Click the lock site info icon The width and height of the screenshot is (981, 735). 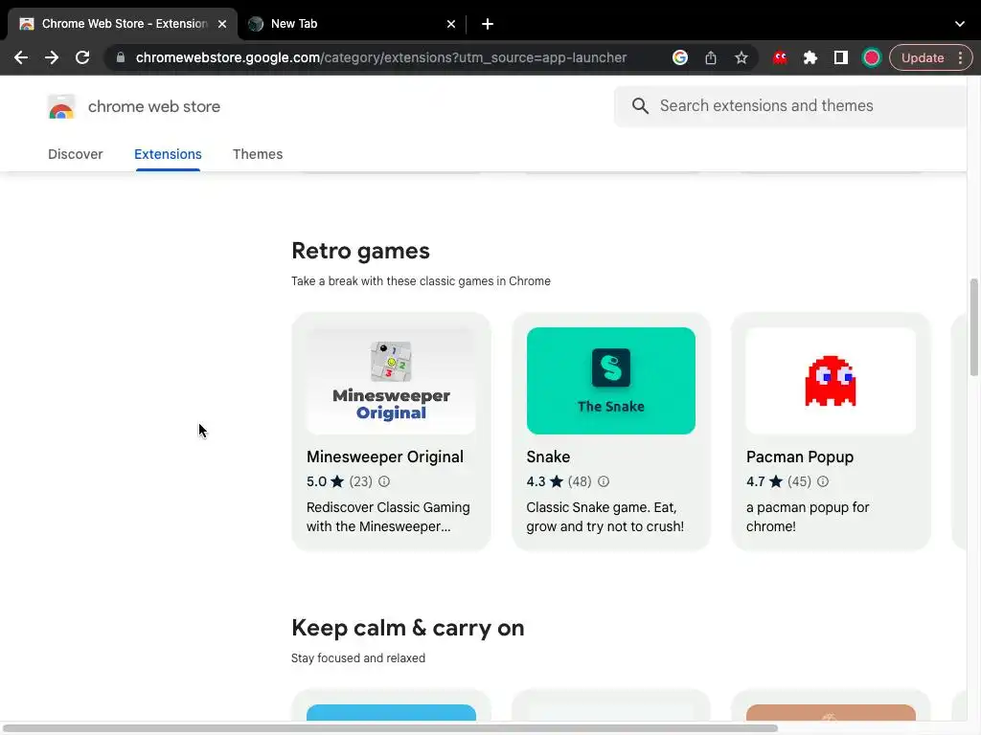[121, 57]
